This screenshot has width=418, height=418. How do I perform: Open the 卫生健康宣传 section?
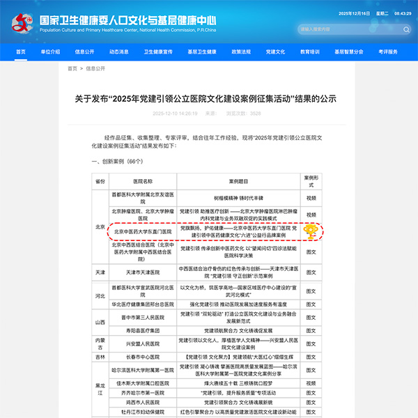coord(158,52)
